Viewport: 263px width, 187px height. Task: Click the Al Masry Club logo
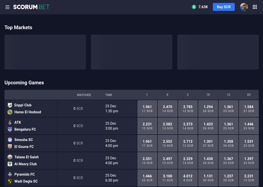pyautogui.click(x=10, y=164)
